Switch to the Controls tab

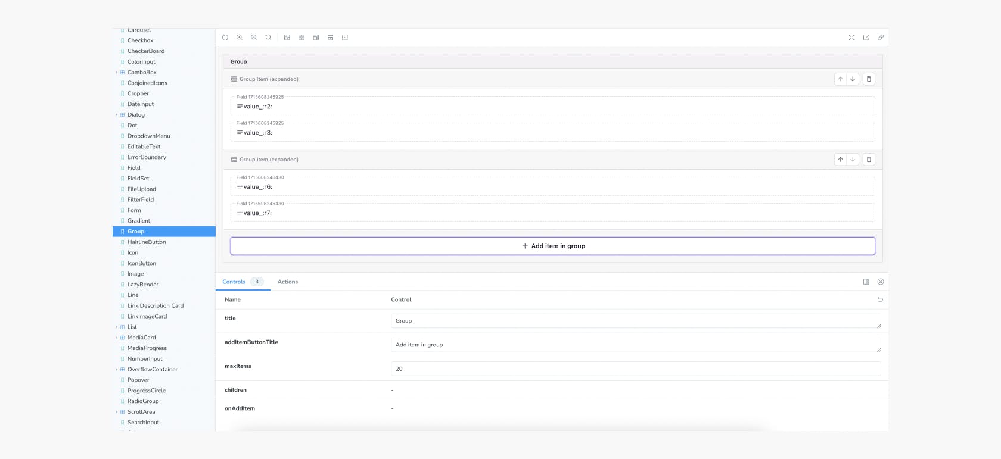tap(243, 282)
